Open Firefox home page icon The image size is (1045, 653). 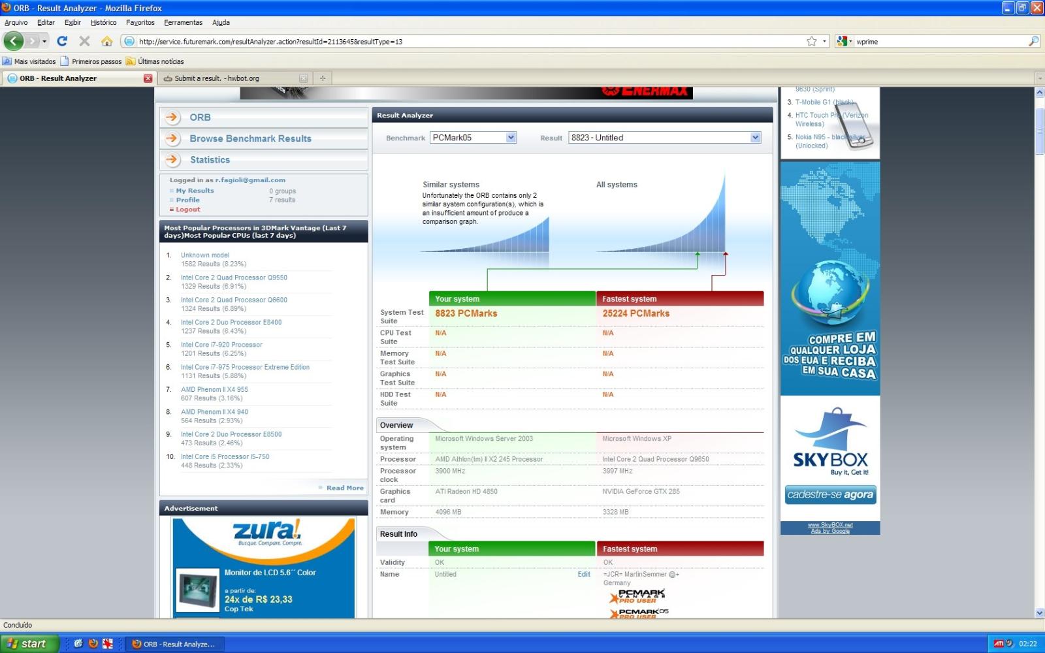coord(106,41)
